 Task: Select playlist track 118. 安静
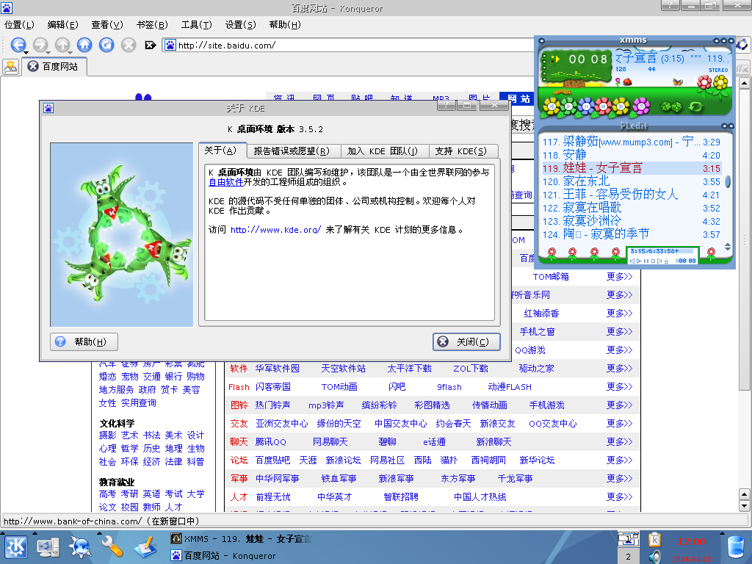[x=631, y=155]
